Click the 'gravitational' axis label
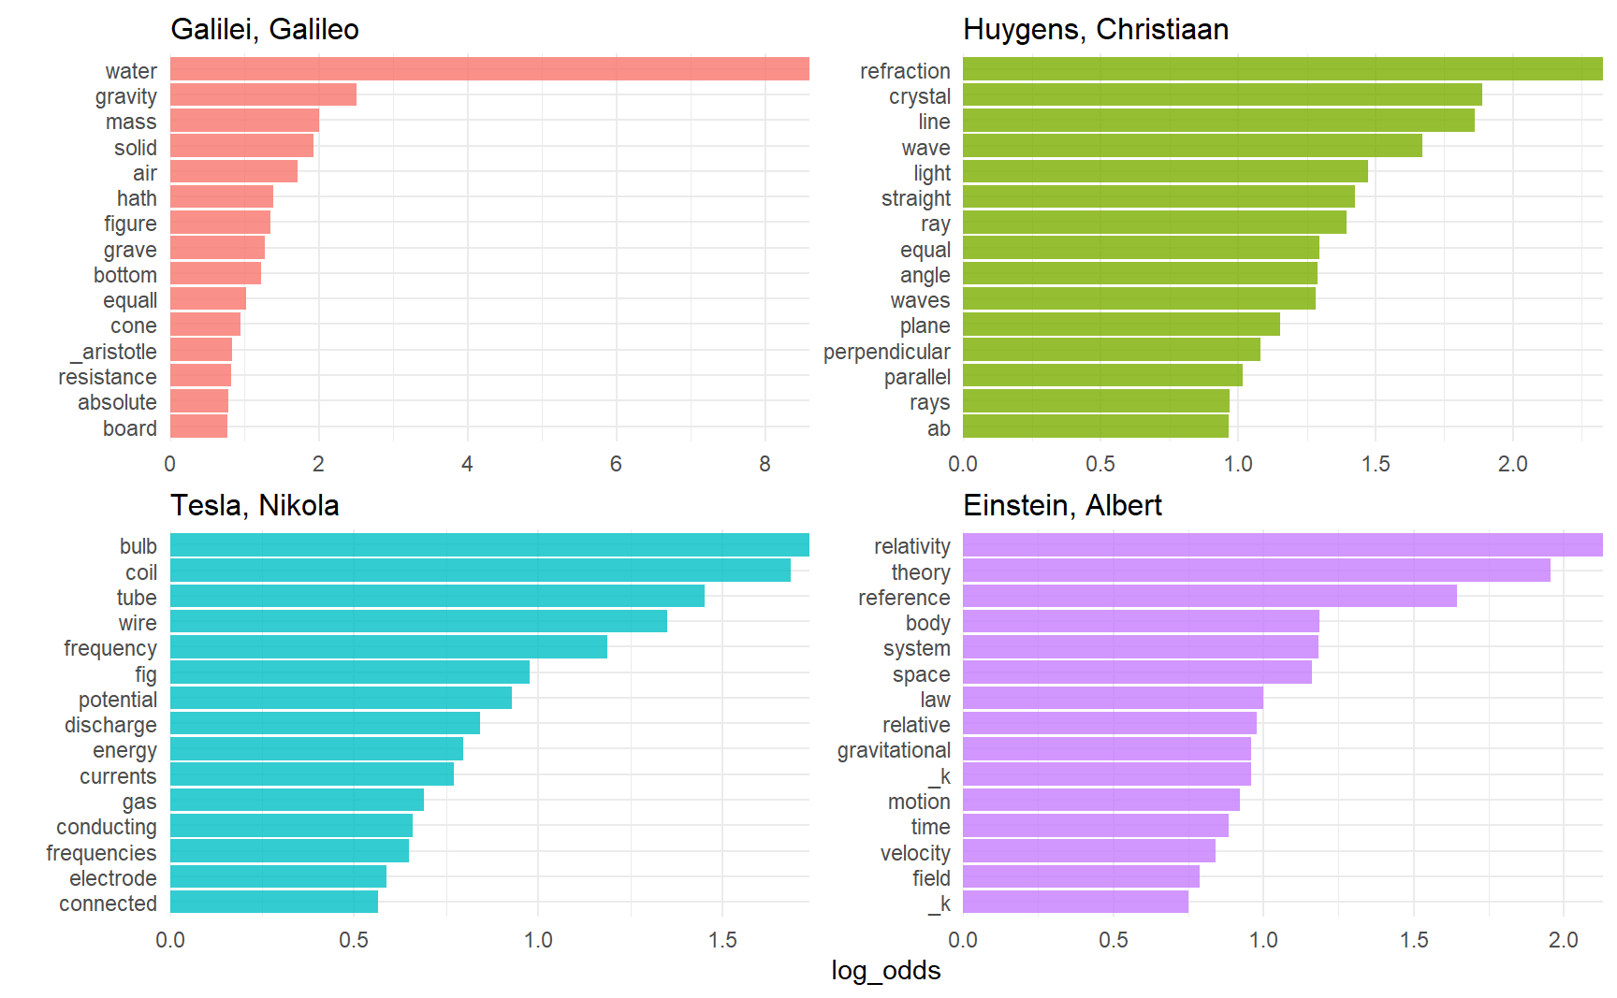Viewport: 1617px width, 998px height. (x=893, y=750)
